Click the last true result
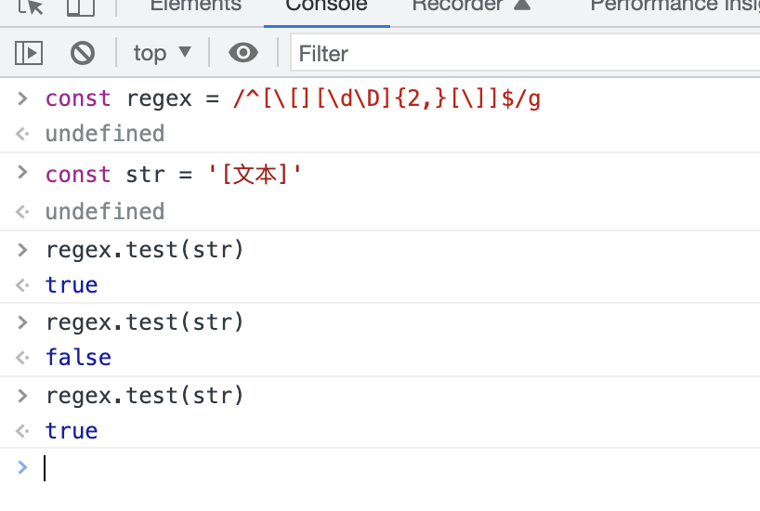 coord(72,431)
